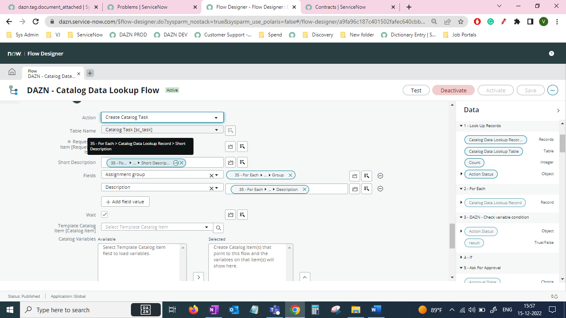This screenshot has width=566, height=318.
Task: Collapse 5 - Ask For Approval section
Action: point(461,268)
